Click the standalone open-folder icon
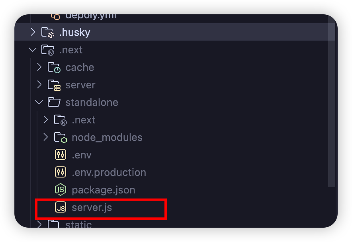This screenshot has height=242, width=352. click(54, 102)
